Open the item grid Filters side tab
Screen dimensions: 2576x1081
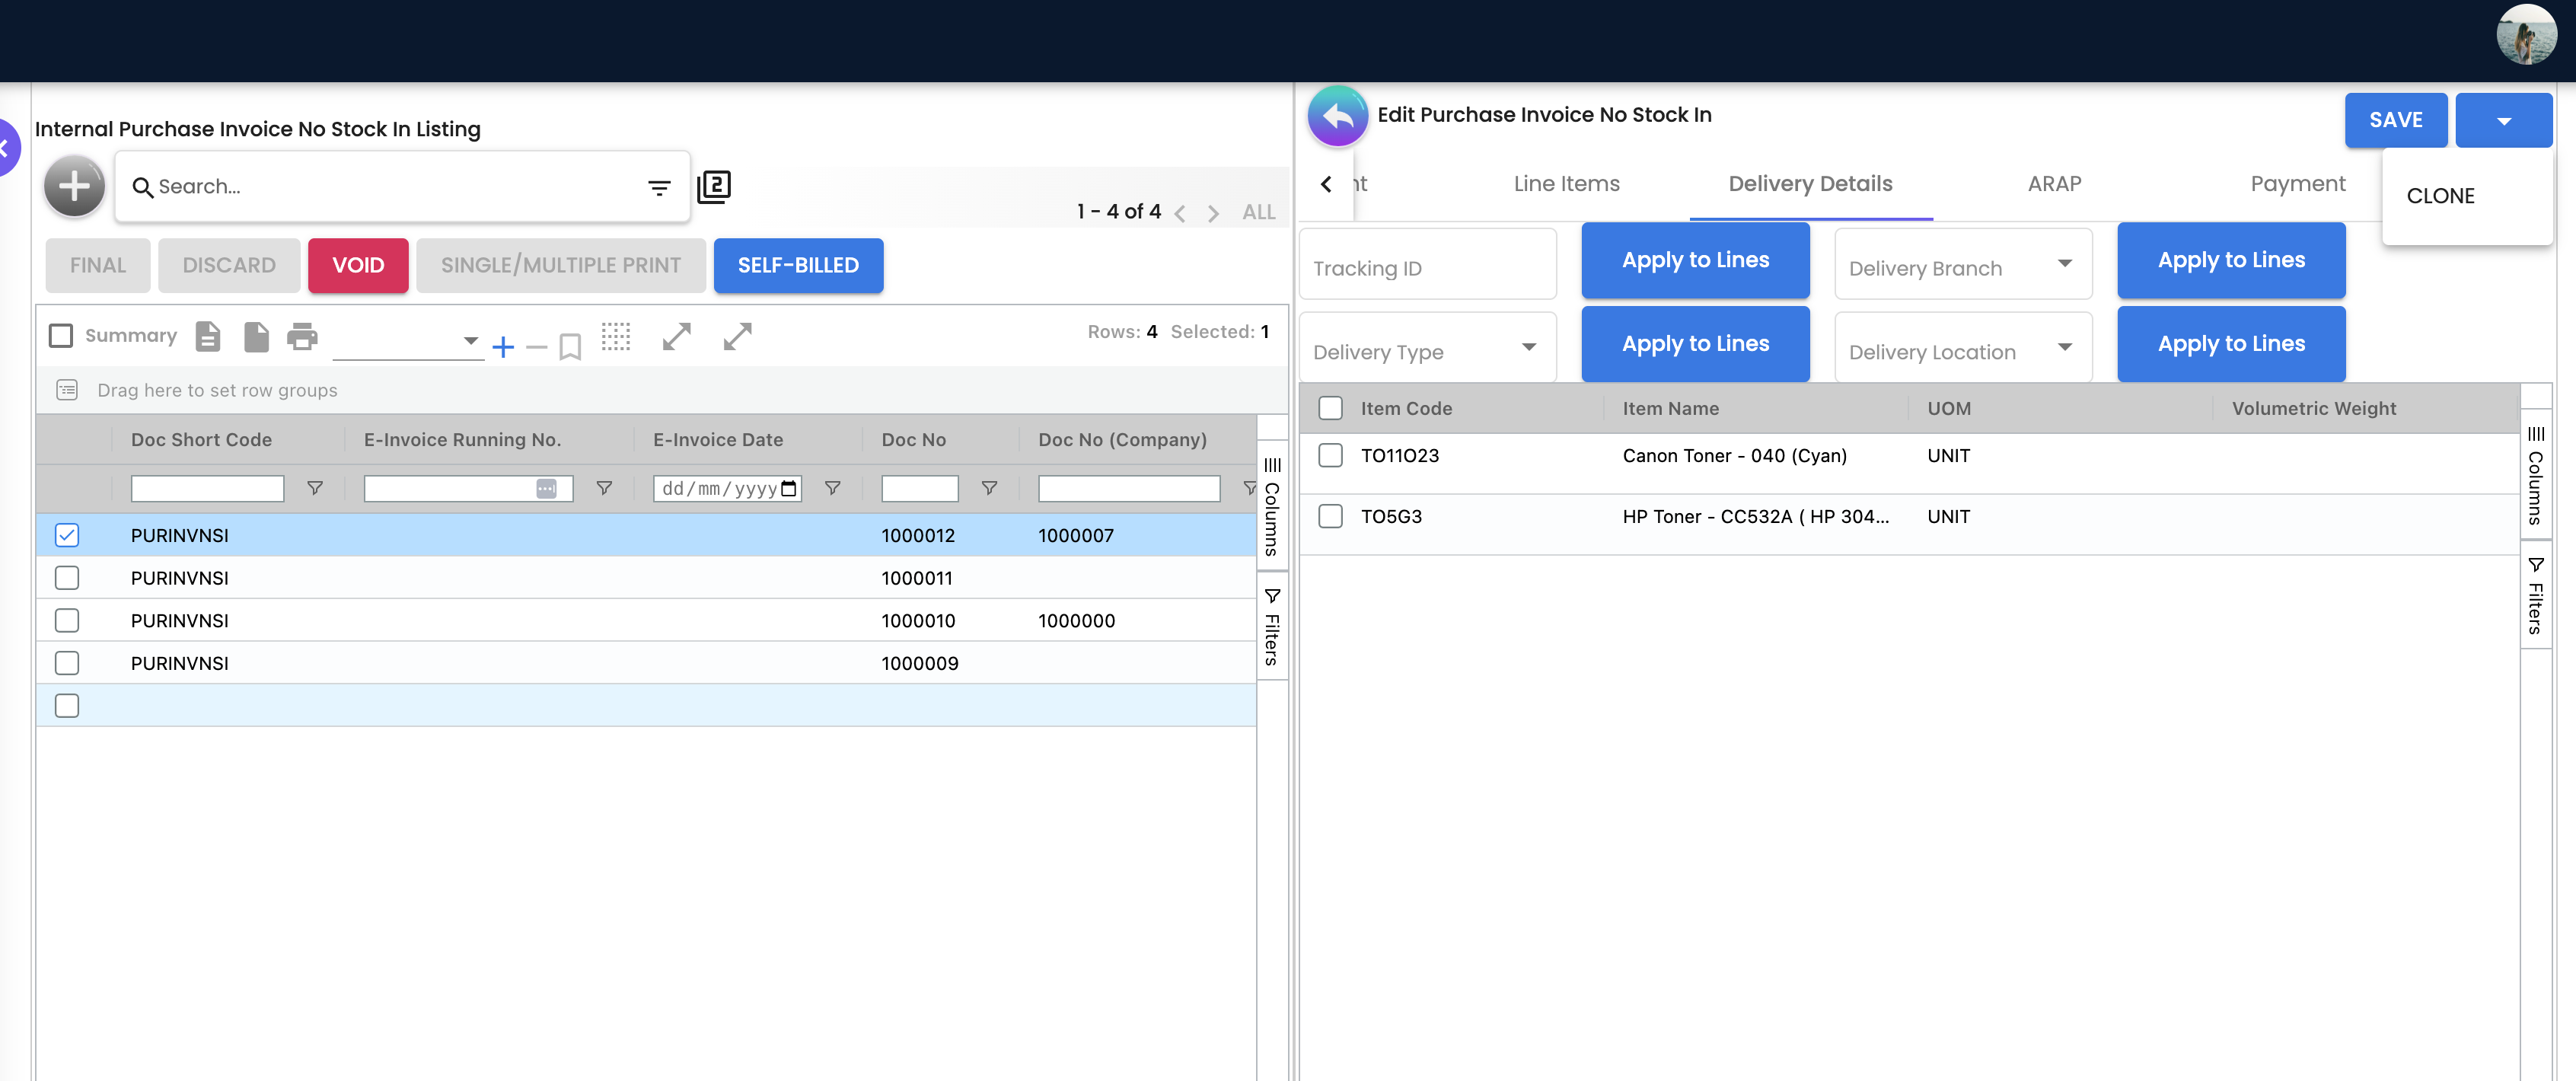2536,596
